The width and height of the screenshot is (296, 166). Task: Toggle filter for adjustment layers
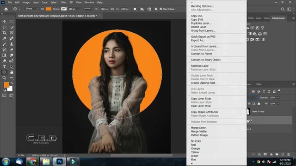point(259,91)
